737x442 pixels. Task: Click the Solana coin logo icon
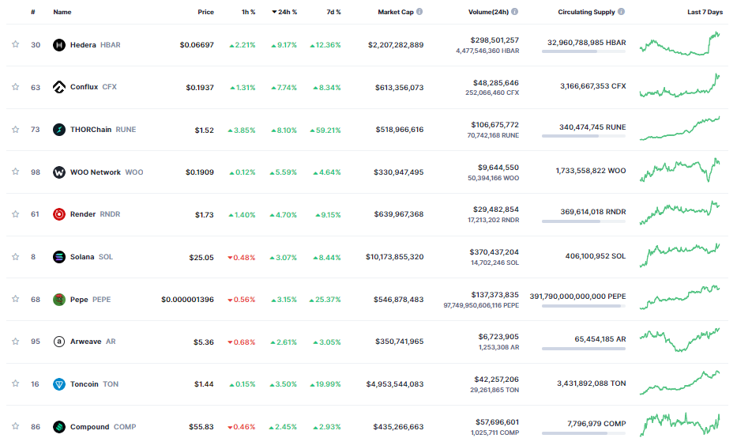(x=58, y=257)
